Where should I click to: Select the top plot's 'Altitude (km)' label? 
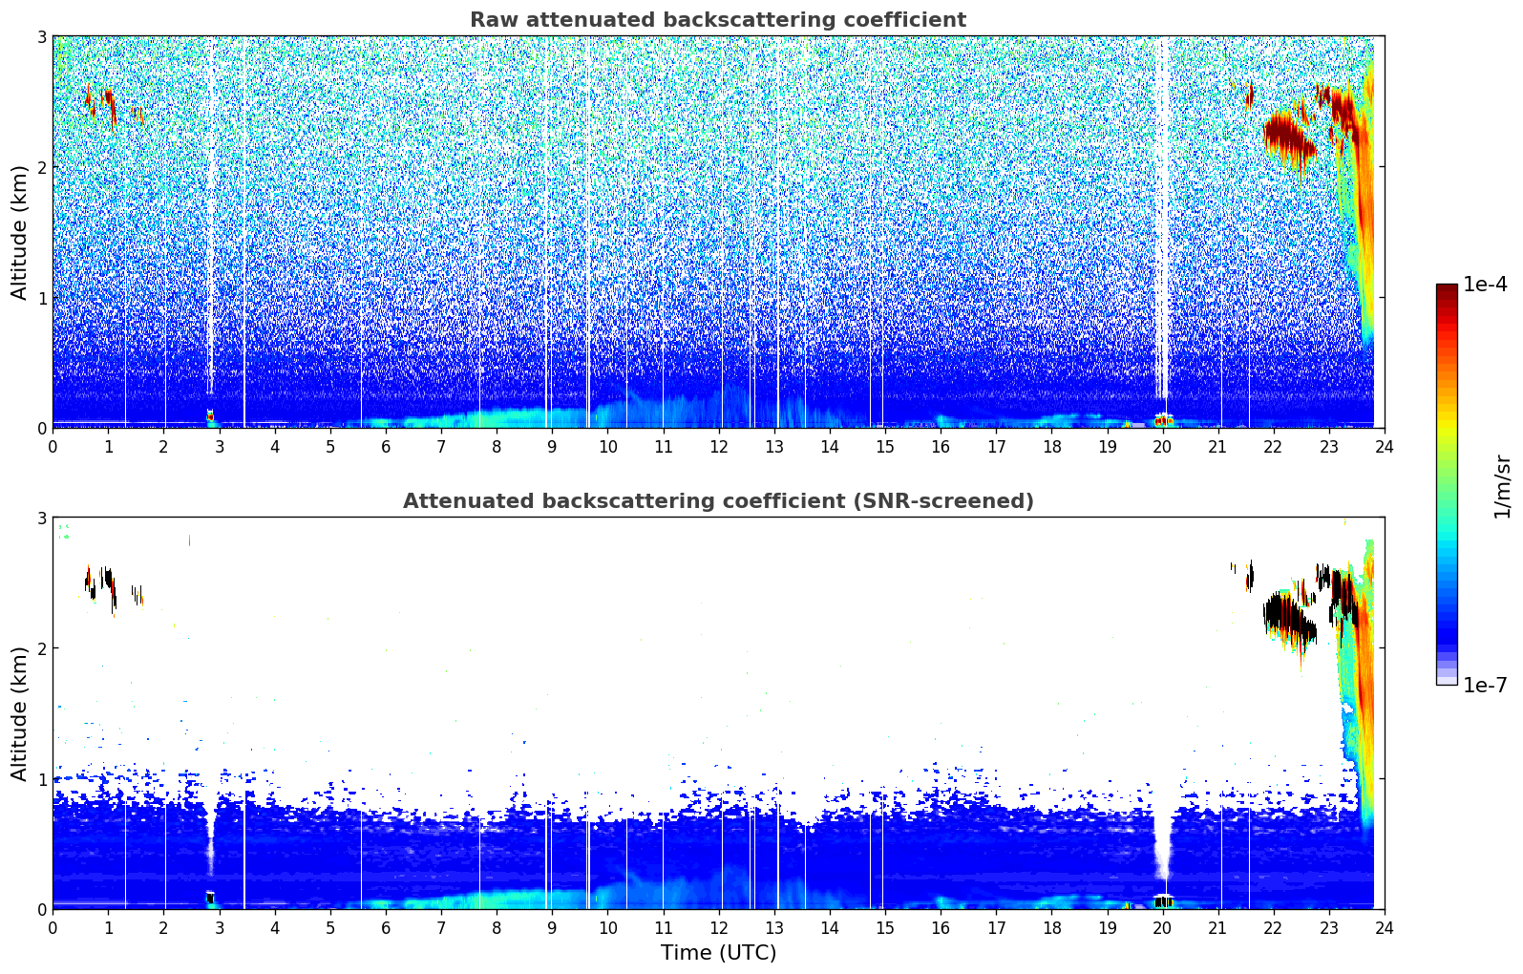tap(19, 232)
